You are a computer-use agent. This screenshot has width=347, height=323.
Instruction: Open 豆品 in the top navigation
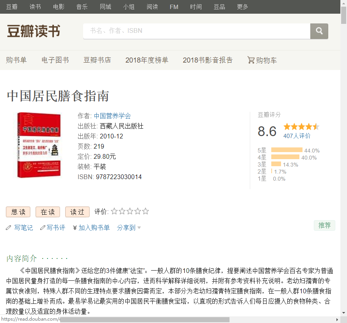coord(219,7)
